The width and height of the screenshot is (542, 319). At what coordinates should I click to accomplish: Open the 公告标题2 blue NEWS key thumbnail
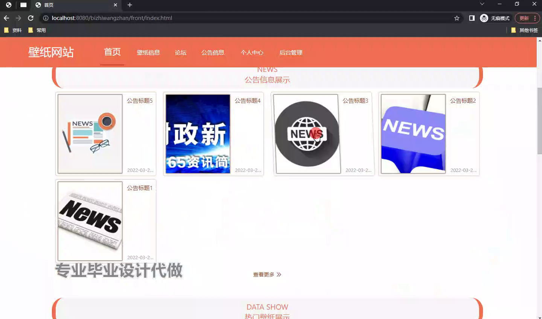tap(413, 134)
